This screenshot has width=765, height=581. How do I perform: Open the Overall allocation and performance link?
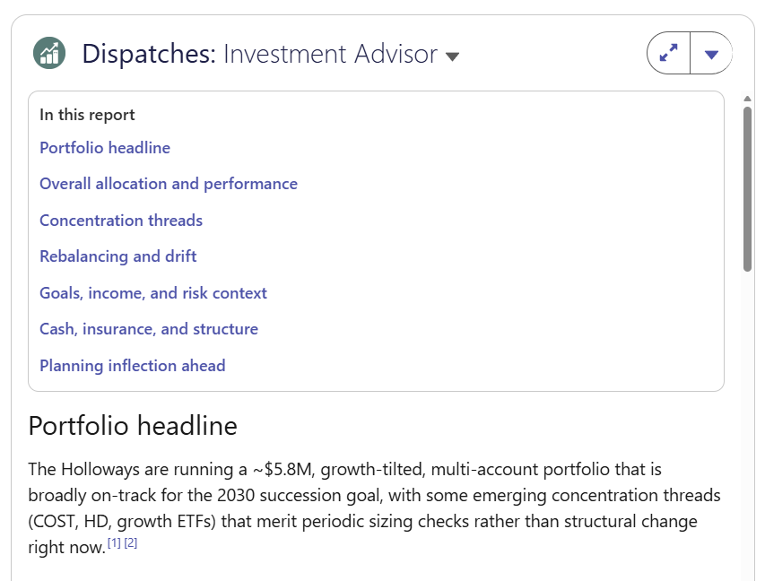point(169,184)
